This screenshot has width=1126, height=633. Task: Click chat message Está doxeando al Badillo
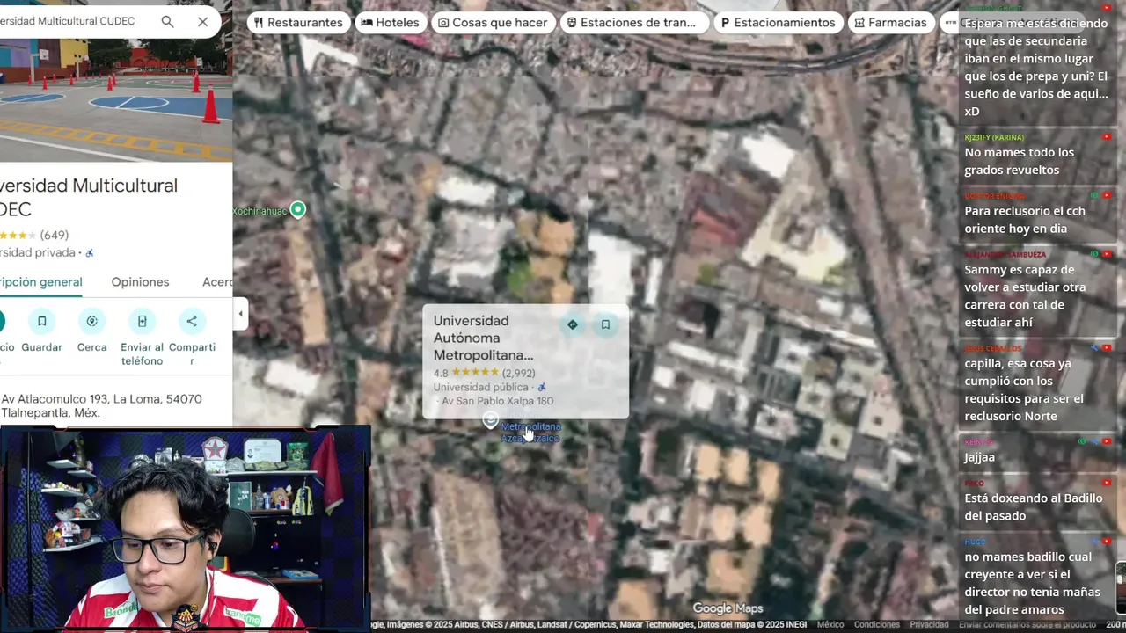click(x=1033, y=506)
